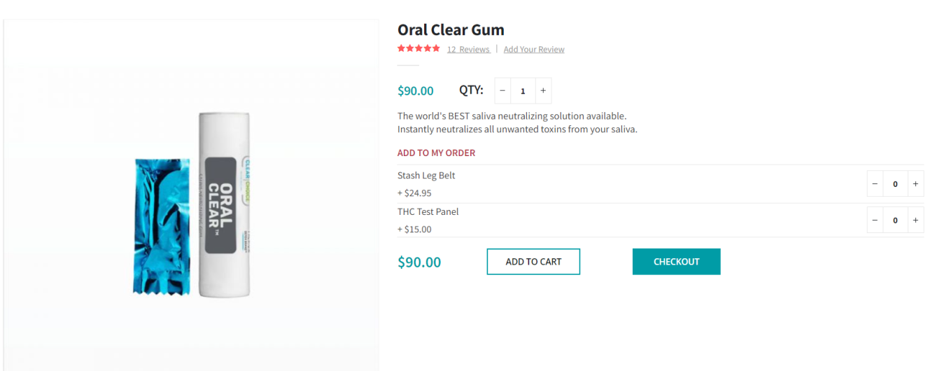Remove one THC Test Panel
Screen dimensions: 928x371
click(875, 220)
